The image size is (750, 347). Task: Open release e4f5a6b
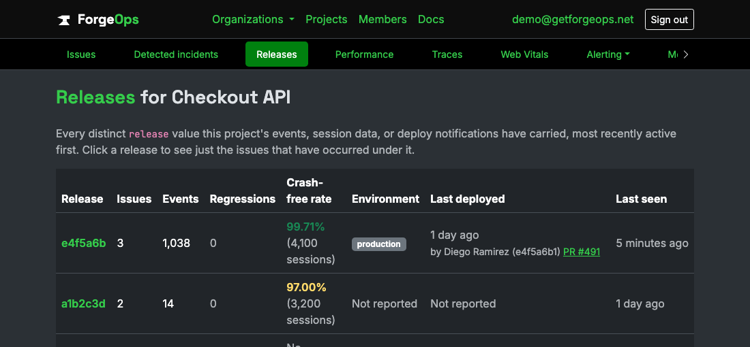84,243
